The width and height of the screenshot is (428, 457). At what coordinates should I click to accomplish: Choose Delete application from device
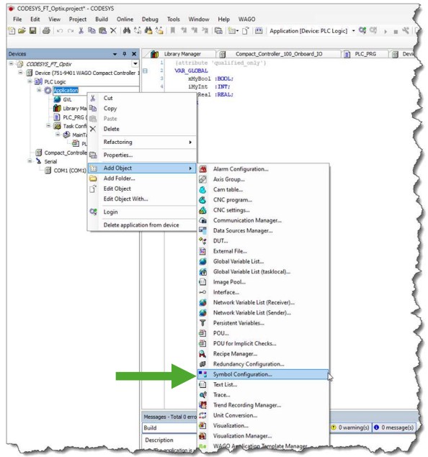(x=143, y=225)
